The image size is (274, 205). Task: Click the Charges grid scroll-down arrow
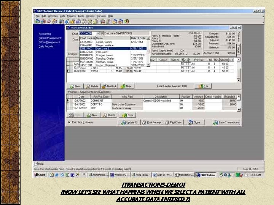point(239,80)
